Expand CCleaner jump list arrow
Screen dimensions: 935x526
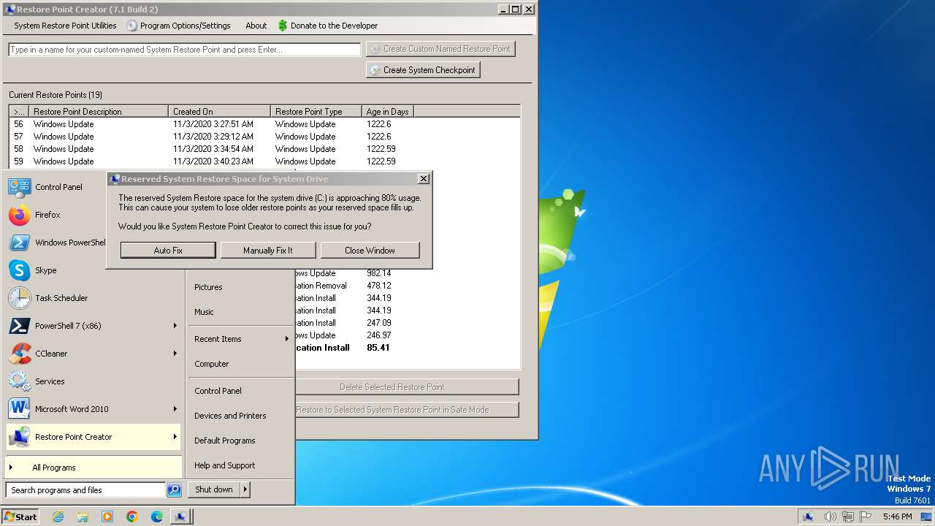click(175, 354)
